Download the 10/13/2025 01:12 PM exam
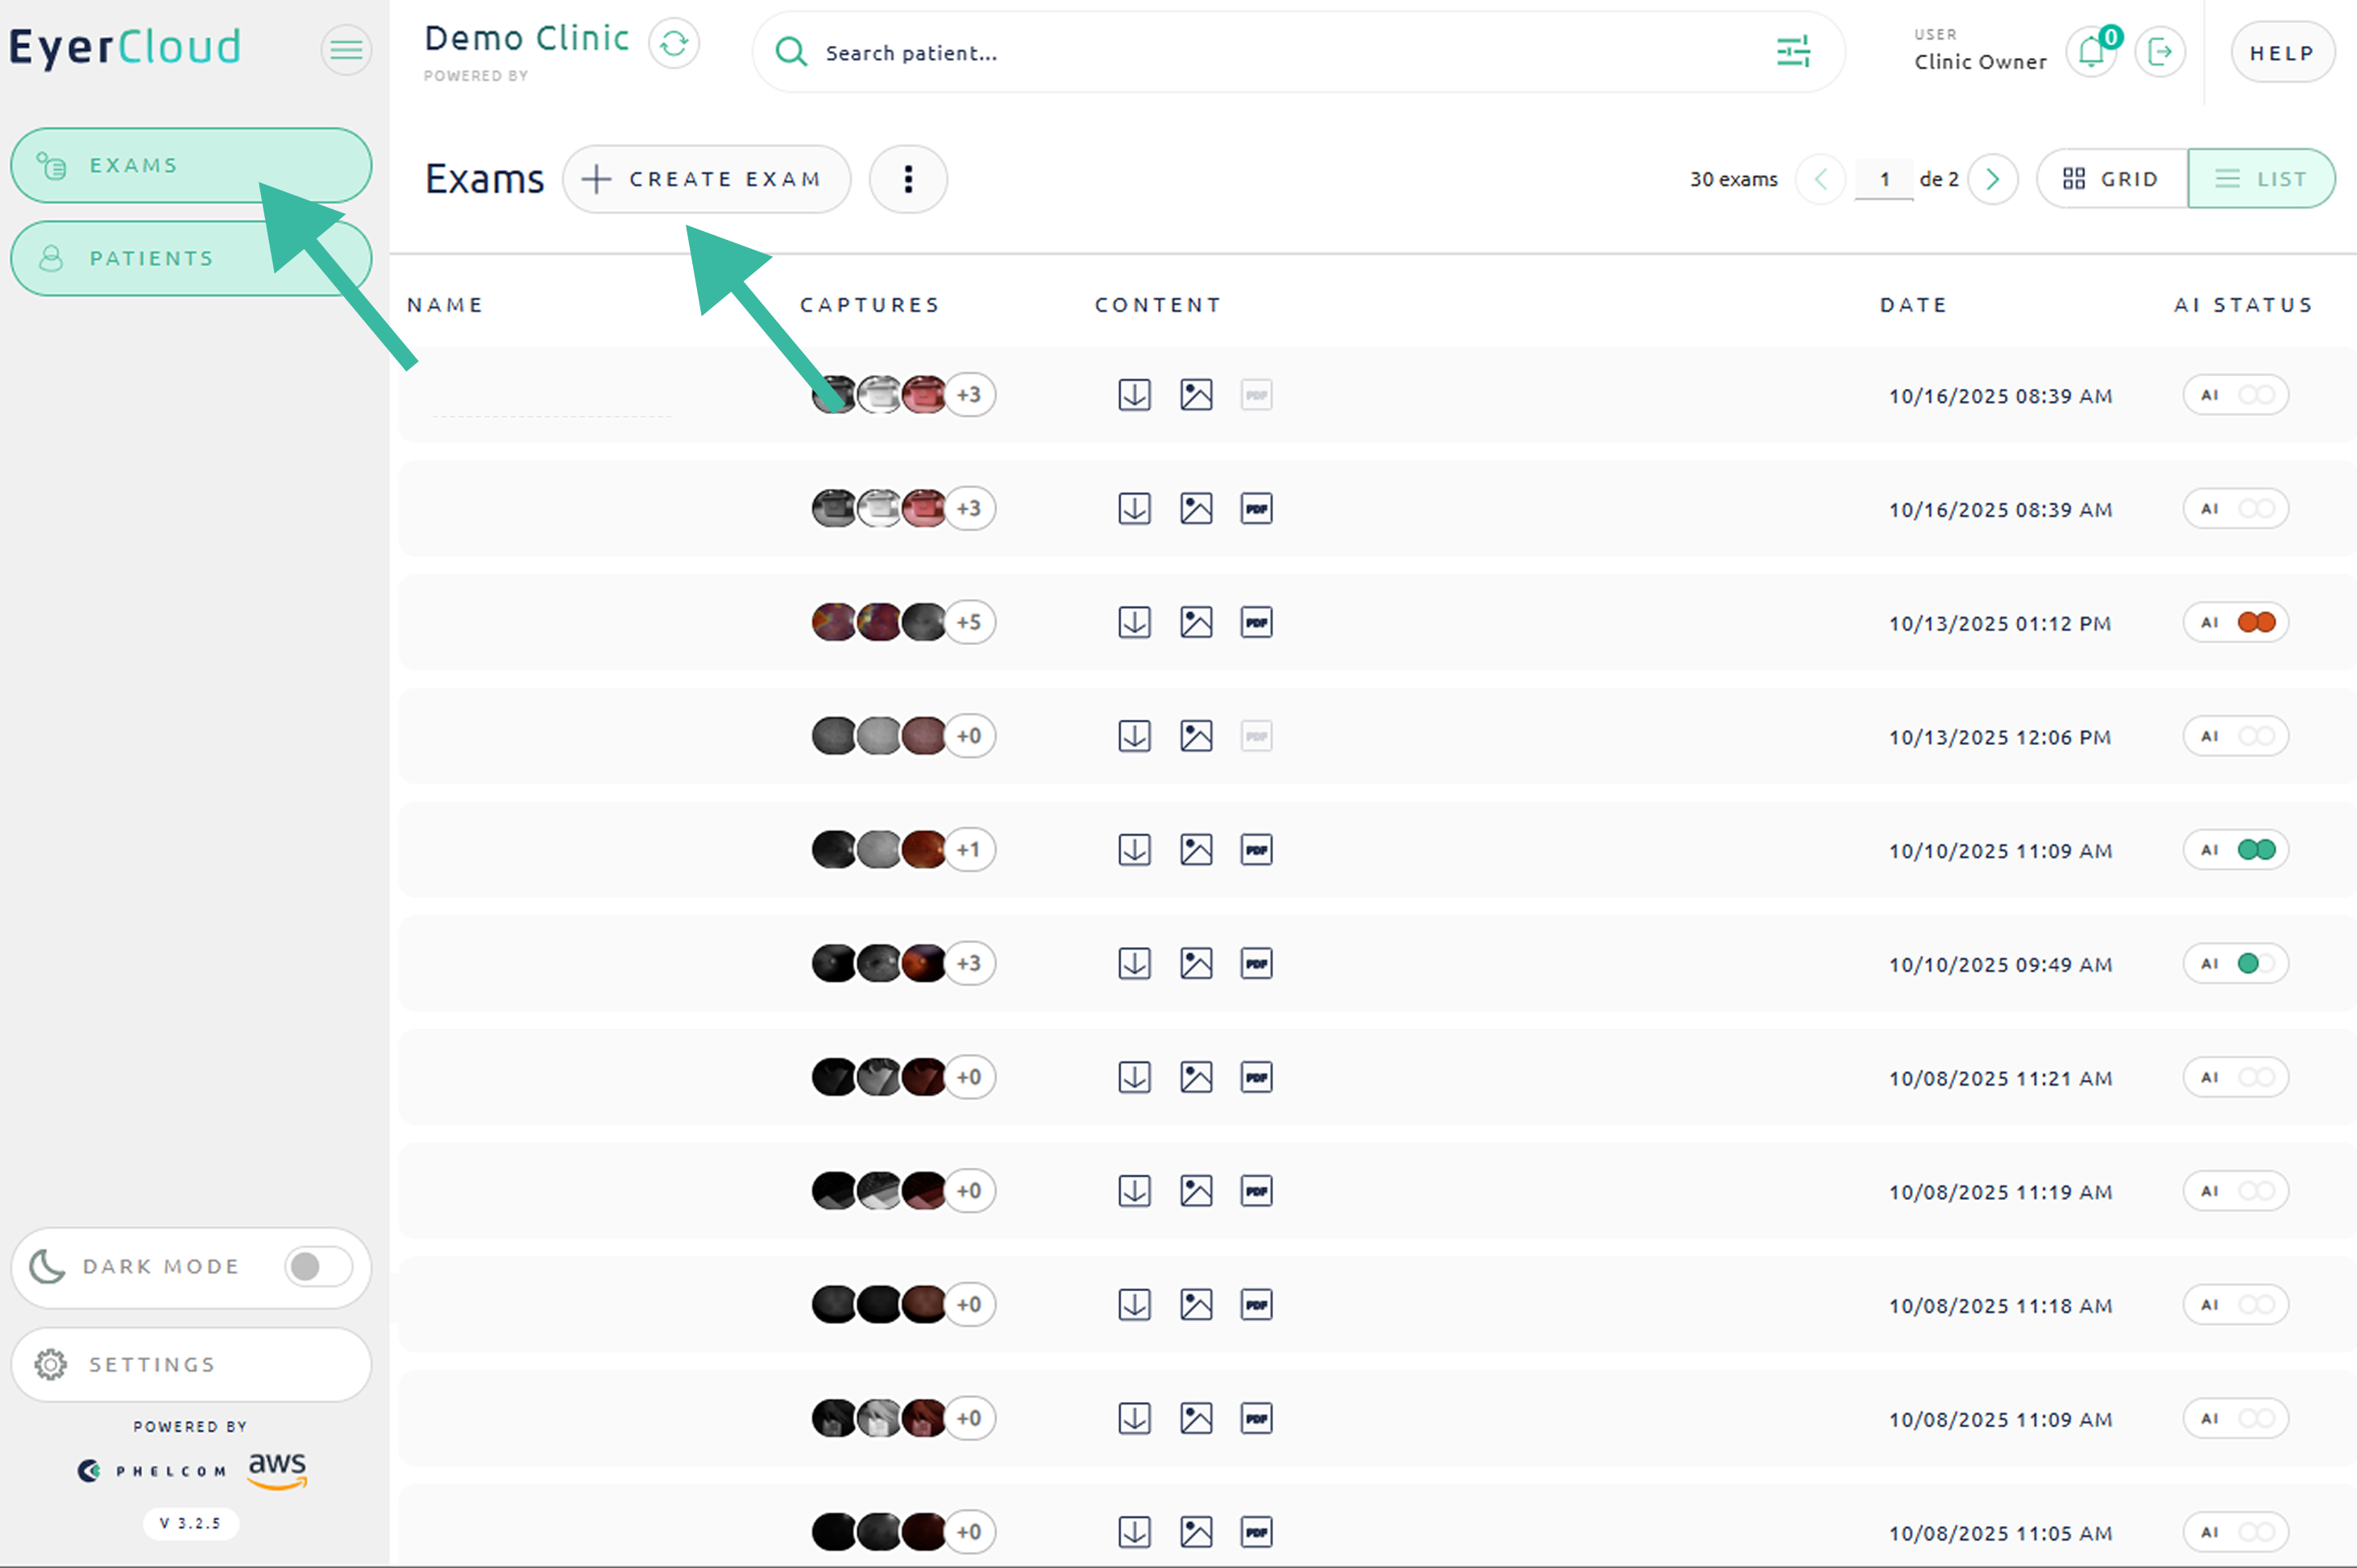Screen dimensions: 2357x1568 [x=1134, y=622]
